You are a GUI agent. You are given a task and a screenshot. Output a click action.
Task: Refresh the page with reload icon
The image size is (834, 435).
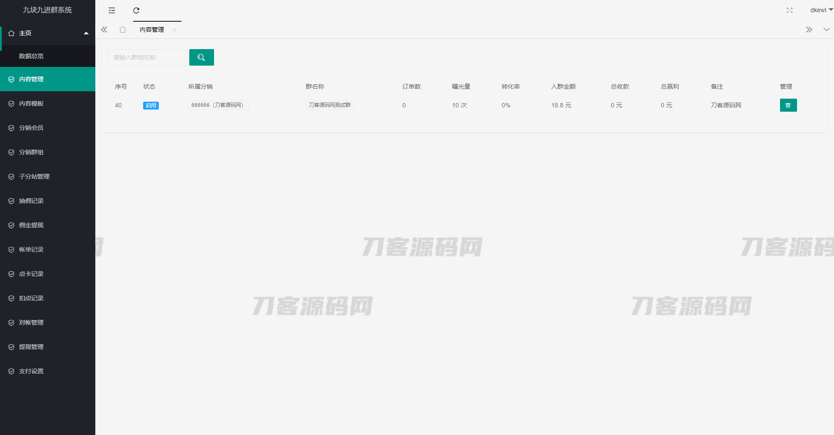[x=136, y=10]
